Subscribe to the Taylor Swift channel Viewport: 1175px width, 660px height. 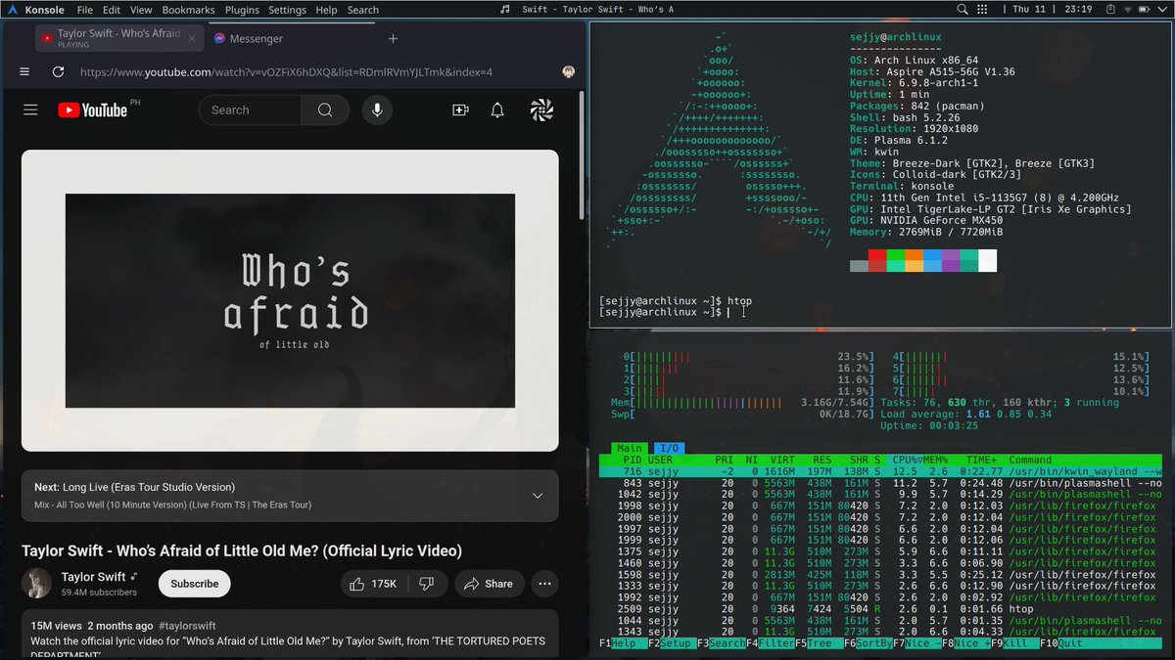[x=194, y=584]
